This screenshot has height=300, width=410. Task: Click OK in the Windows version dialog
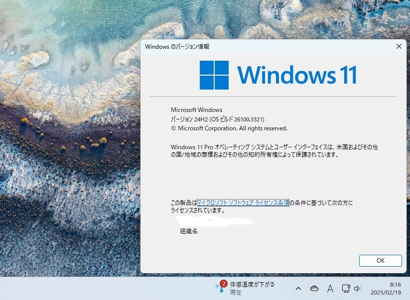click(380, 260)
